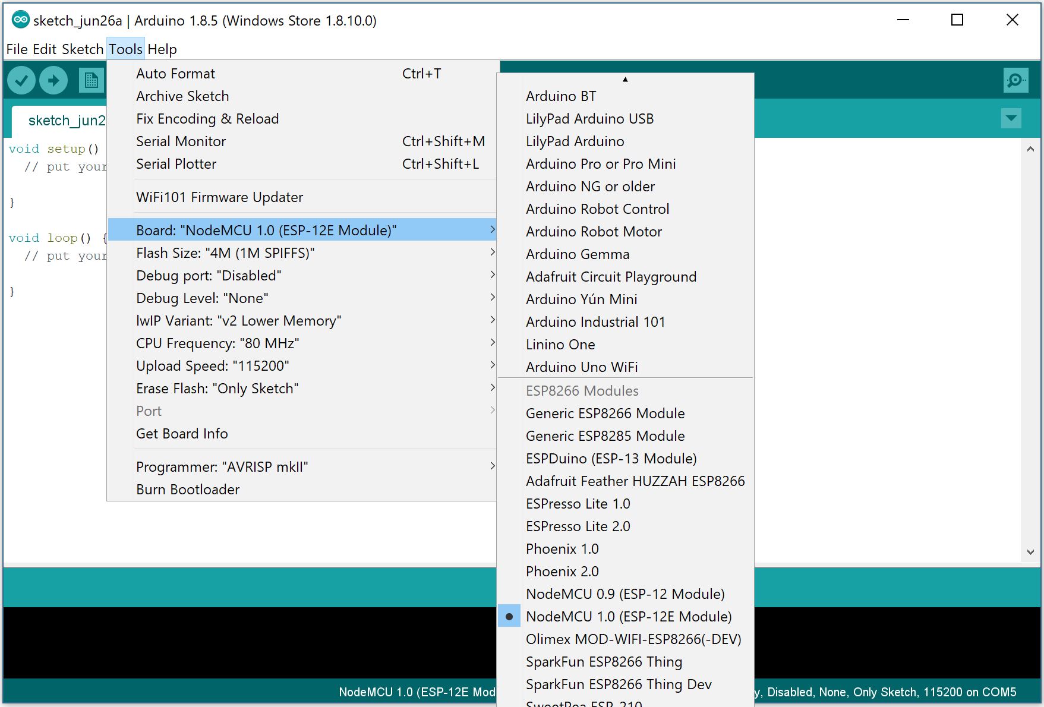Click editor scrollbar down arrow
Viewport: 1044px width, 707px height.
1030,552
